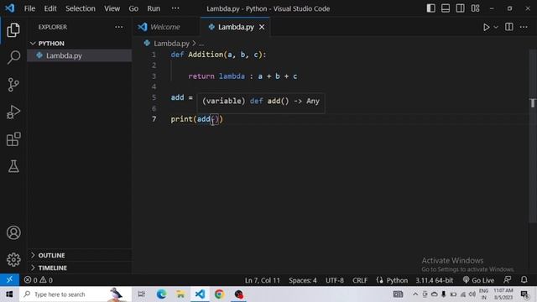The height and width of the screenshot is (302, 537).
Task: Click the taskbar search box
Action: 75,294
